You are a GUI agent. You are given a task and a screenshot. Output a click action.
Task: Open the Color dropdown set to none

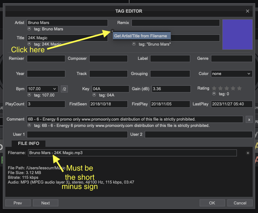(x=232, y=74)
